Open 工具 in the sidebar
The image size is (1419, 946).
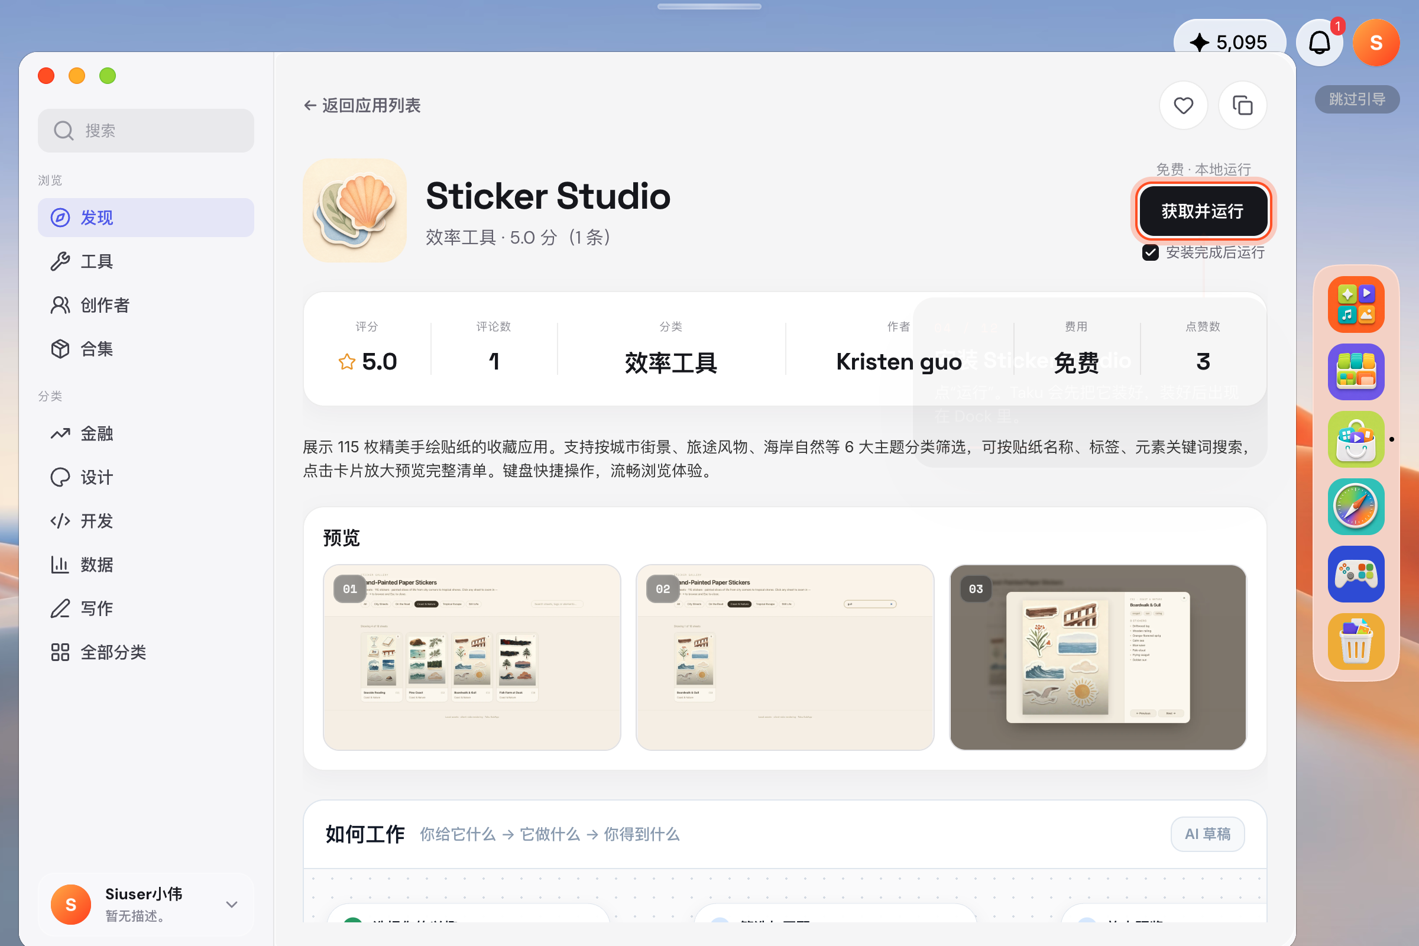146,261
